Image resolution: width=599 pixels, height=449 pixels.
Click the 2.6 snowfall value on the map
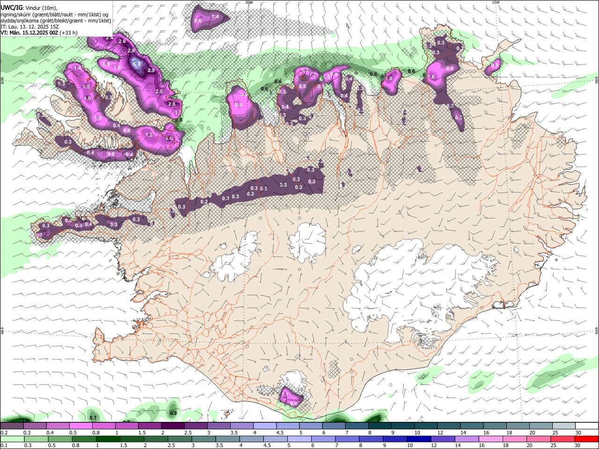click(x=123, y=42)
